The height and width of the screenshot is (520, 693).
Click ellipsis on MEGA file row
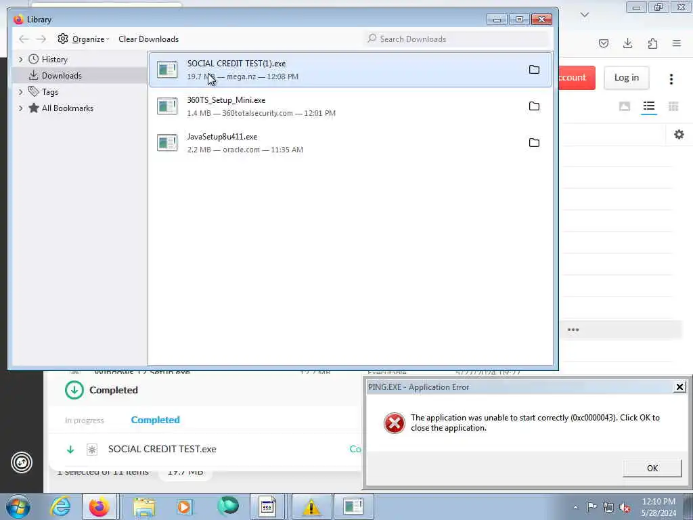pyautogui.click(x=573, y=330)
